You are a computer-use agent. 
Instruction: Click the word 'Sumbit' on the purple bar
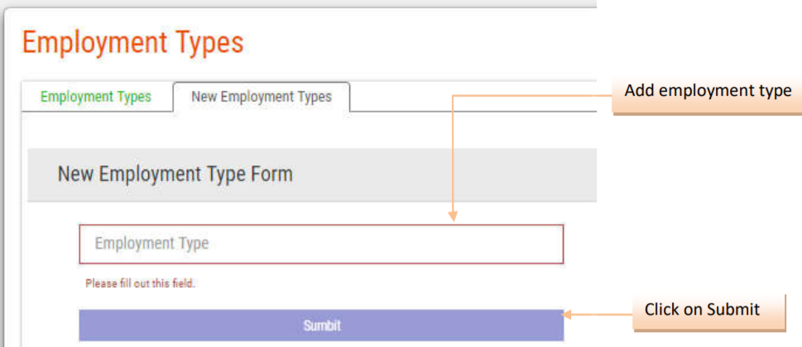pyautogui.click(x=321, y=326)
